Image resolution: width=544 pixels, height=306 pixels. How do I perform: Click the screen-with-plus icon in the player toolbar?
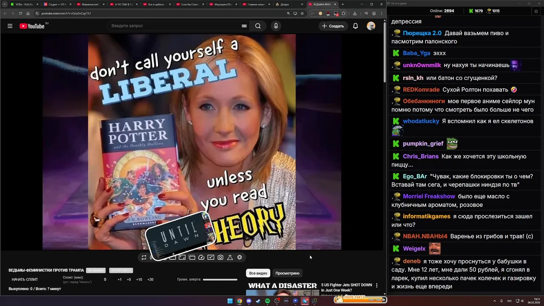tap(211, 257)
